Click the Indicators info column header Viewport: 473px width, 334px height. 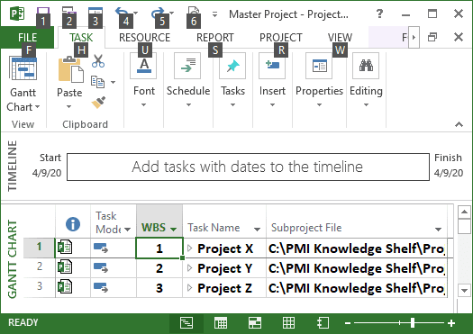(x=73, y=224)
